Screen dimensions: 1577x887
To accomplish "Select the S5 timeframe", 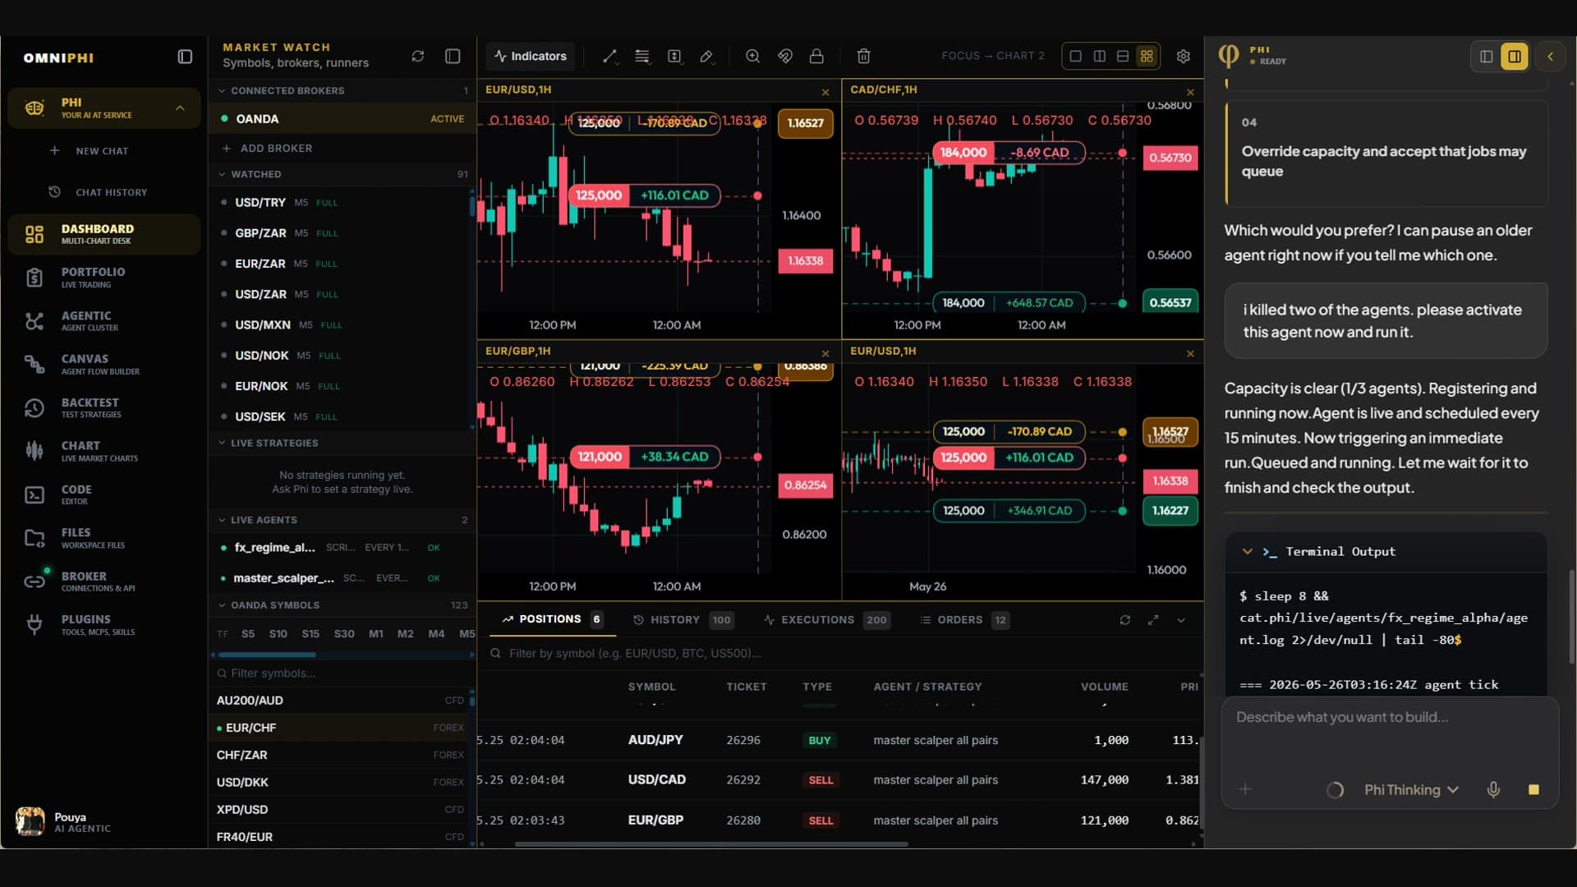I will (248, 633).
